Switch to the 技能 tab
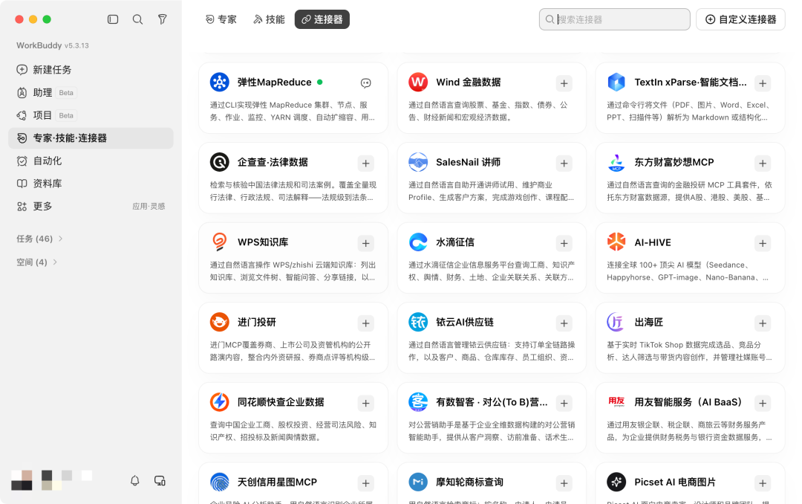802x504 pixels. click(269, 19)
